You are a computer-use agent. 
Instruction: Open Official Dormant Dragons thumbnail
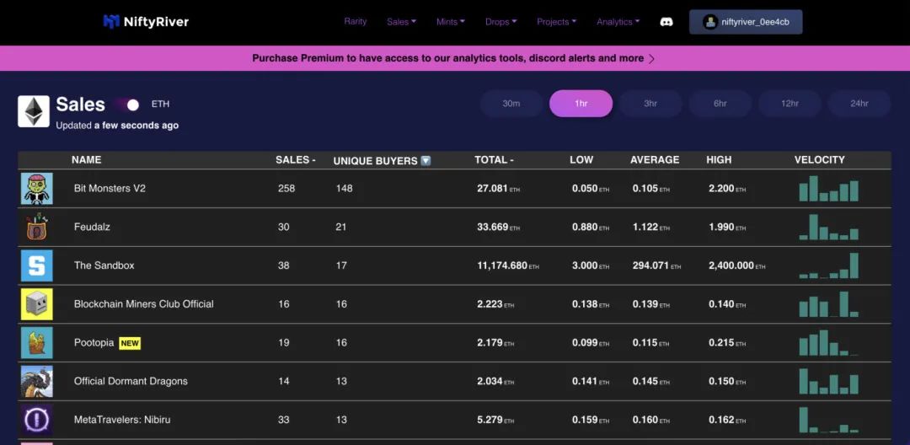[x=36, y=381]
